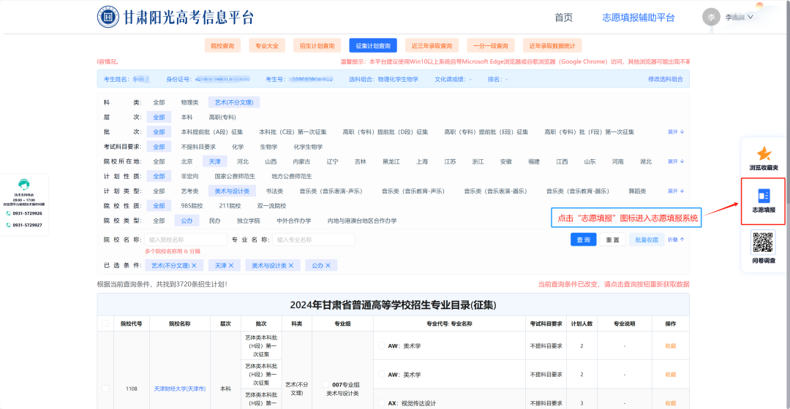Image resolution: width=790 pixels, height=409 pixels.
Task: Remove the 公办 selected condition tag
Action: [327, 266]
